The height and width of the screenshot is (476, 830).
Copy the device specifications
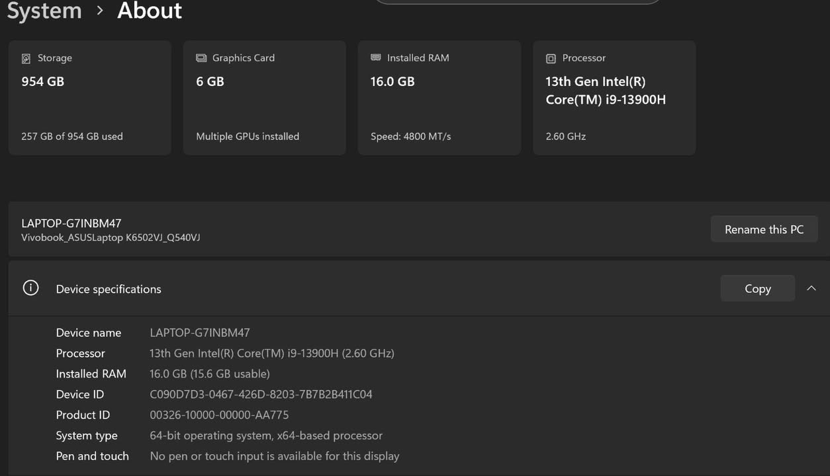tap(757, 288)
